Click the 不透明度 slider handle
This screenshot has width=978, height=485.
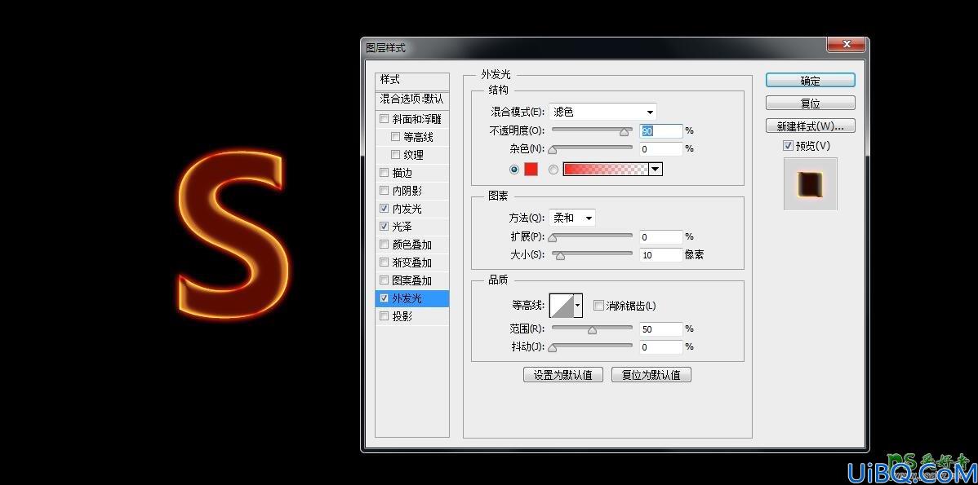coord(624,131)
